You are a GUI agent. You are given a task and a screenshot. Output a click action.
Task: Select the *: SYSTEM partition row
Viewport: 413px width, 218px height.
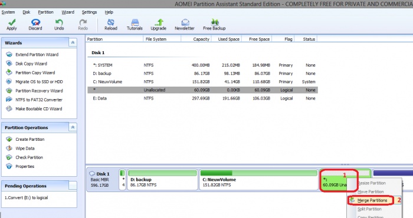(202, 65)
